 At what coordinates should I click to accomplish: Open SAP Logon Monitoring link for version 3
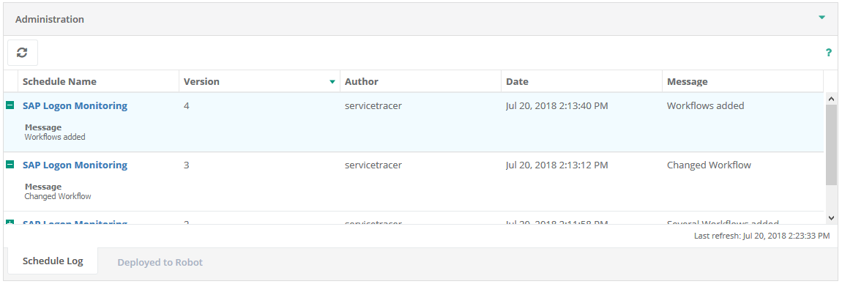[x=75, y=165]
